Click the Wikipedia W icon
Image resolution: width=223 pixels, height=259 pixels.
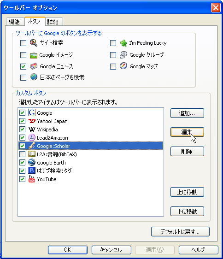31,129
